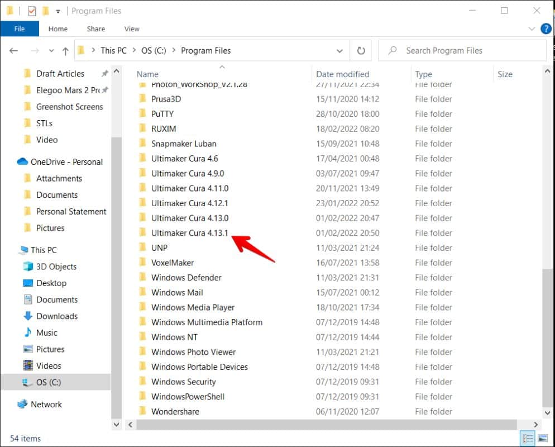This screenshot has height=447, width=555.
Task: Select the Windows Multimedia Platform folder
Action: (207, 322)
